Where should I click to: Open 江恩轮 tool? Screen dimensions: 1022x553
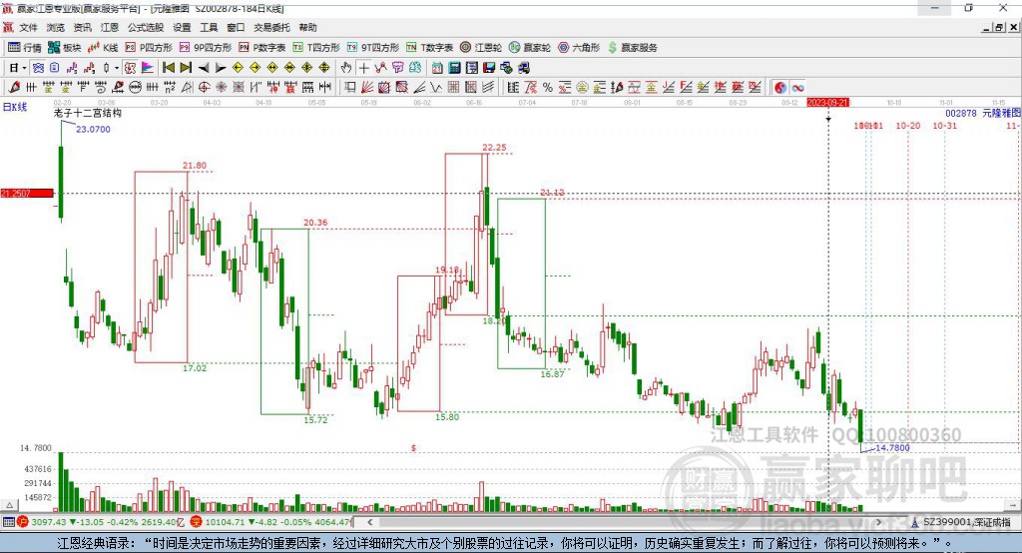[481, 48]
